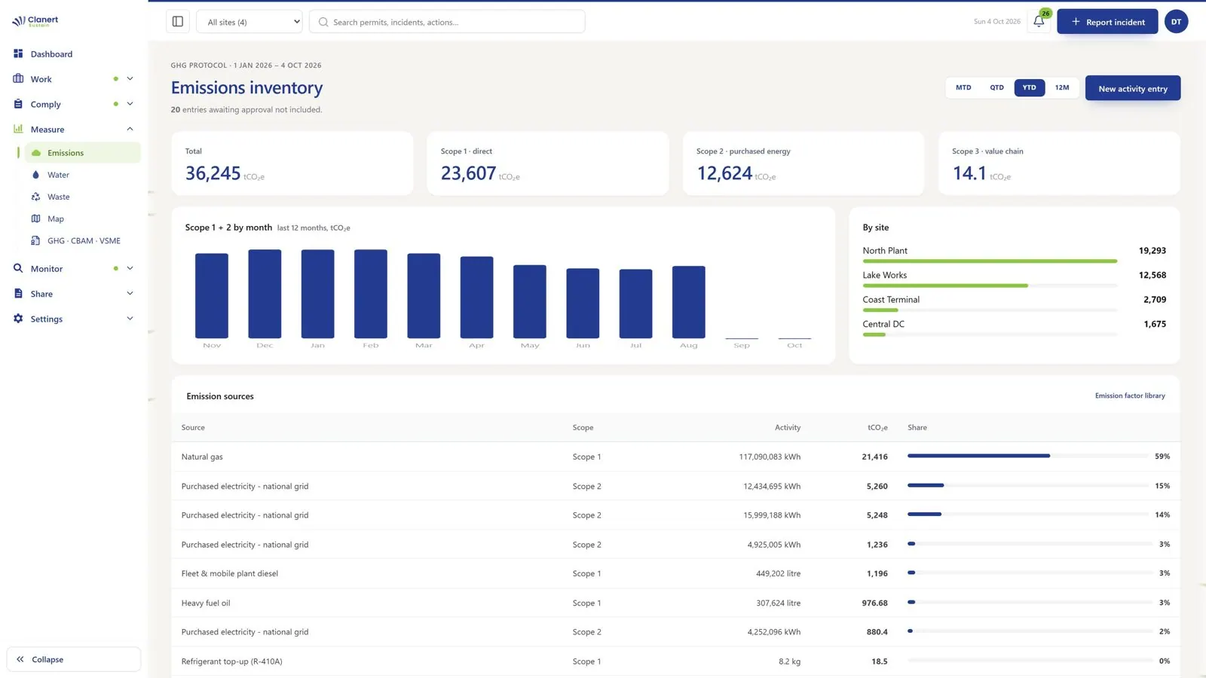
Task: Collapse the Measure menu chevron
Action: pyautogui.click(x=130, y=129)
